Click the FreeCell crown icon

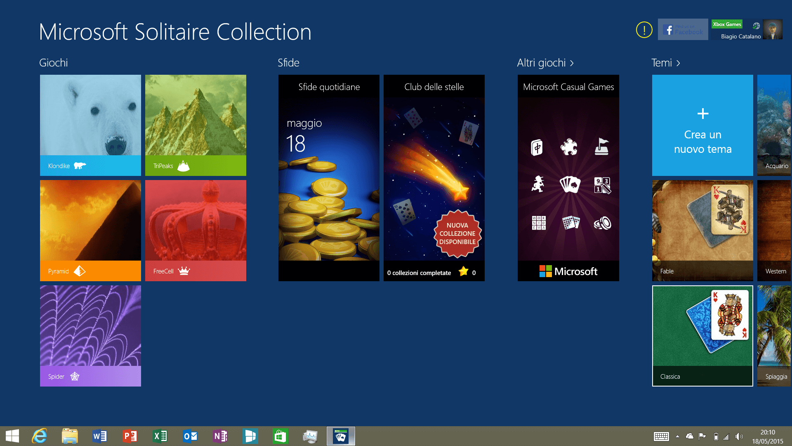[184, 271]
